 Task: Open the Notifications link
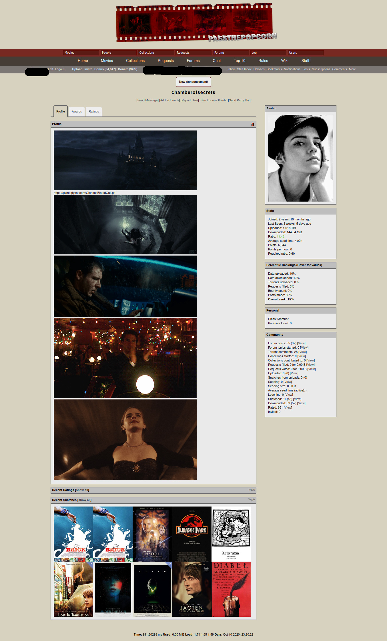tap(292, 69)
